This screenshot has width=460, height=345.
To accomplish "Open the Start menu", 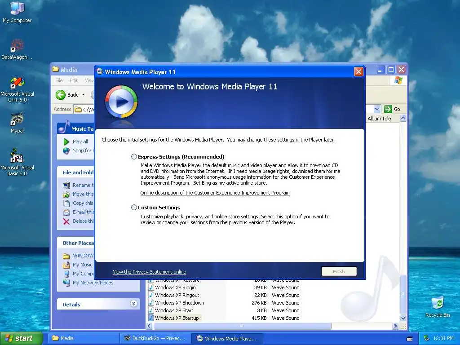I will click(x=22, y=338).
